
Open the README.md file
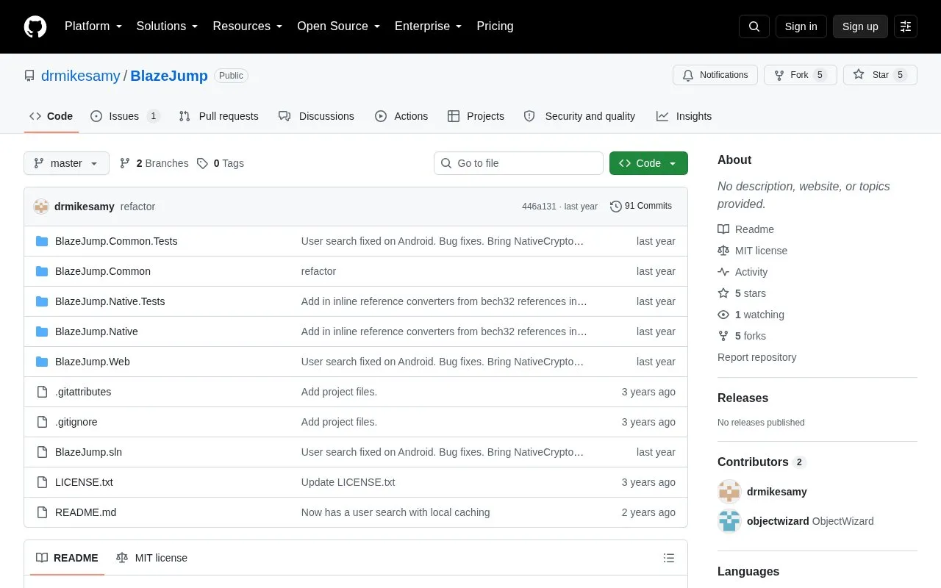(x=85, y=512)
